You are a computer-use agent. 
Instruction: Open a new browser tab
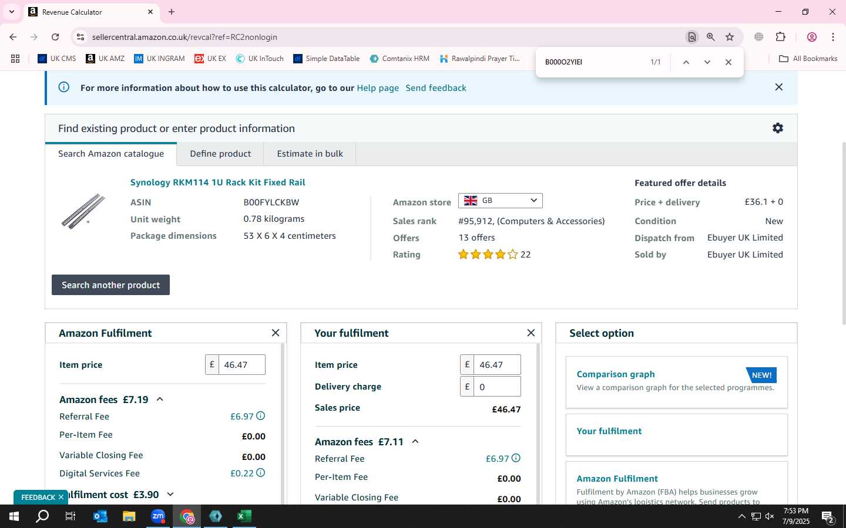point(172,12)
